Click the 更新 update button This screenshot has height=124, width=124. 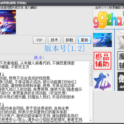point(84,40)
